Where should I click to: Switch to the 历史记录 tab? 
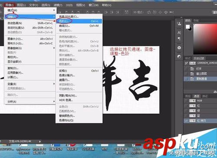pyautogui.click(x=199, y=58)
